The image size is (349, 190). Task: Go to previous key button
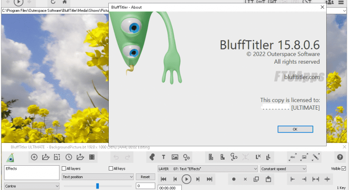coord(175,179)
